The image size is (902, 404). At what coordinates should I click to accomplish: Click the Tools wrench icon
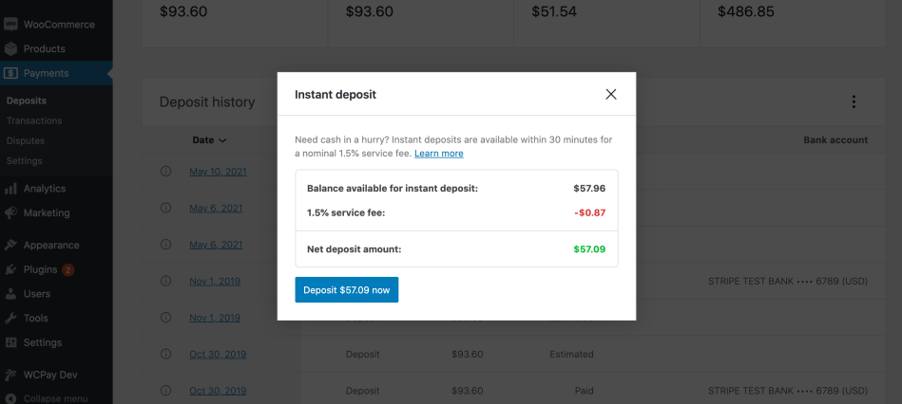tap(10, 318)
